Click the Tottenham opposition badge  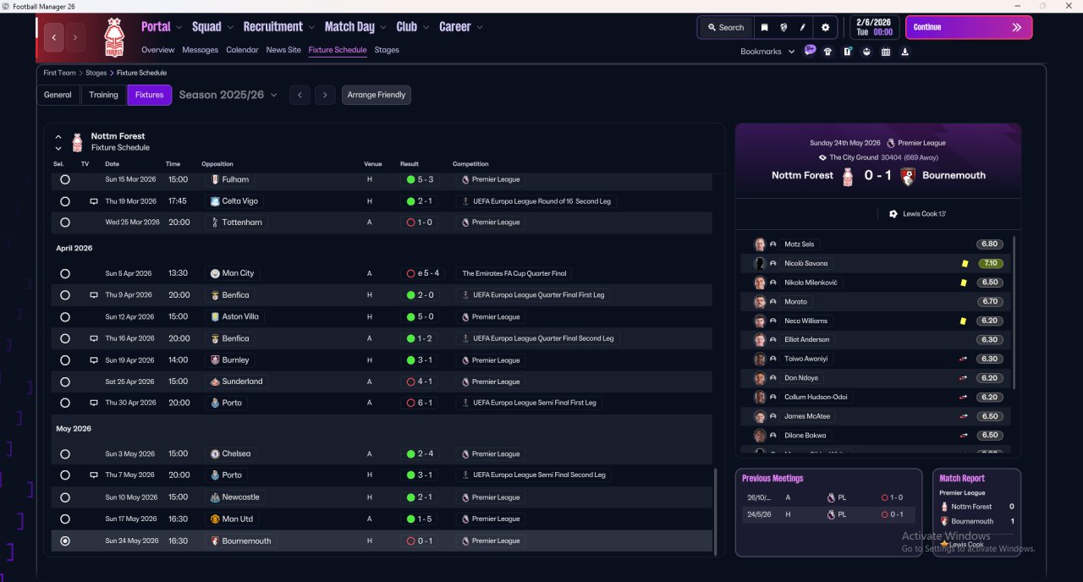click(215, 222)
